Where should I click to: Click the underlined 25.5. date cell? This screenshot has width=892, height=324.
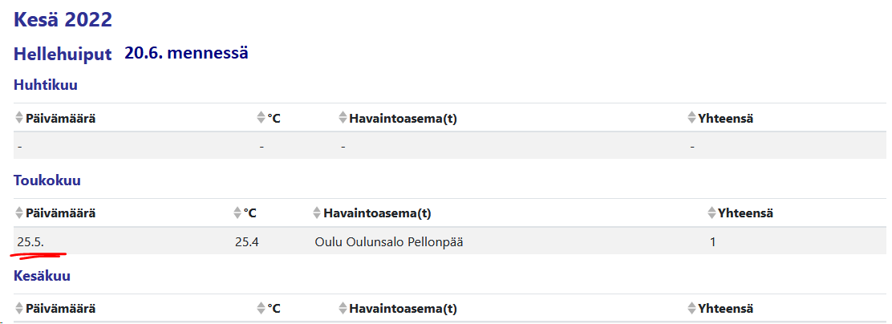pyautogui.click(x=30, y=241)
